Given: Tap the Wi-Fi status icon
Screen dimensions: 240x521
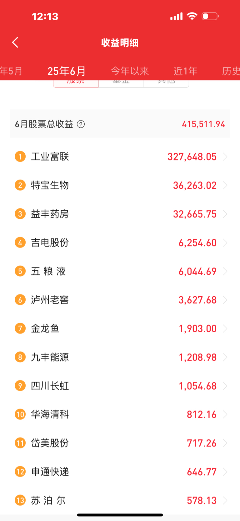Looking at the screenshot, I should (x=192, y=16).
